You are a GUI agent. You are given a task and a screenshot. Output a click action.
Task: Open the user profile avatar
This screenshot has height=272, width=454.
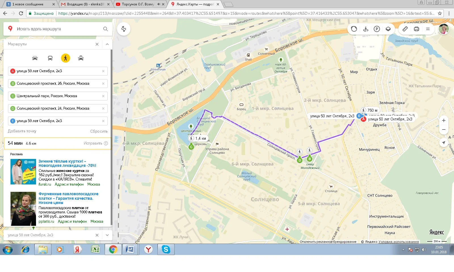tap(444, 29)
